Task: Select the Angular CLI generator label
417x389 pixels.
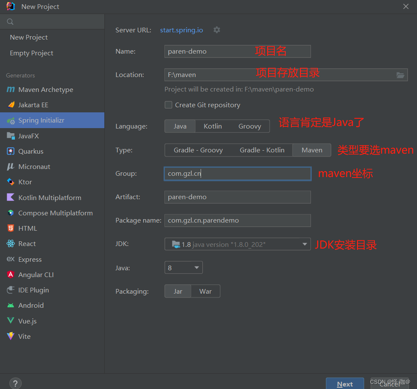Action: (x=36, y=275)
